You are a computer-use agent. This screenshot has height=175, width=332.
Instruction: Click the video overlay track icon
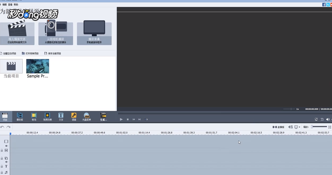[6, 159]
